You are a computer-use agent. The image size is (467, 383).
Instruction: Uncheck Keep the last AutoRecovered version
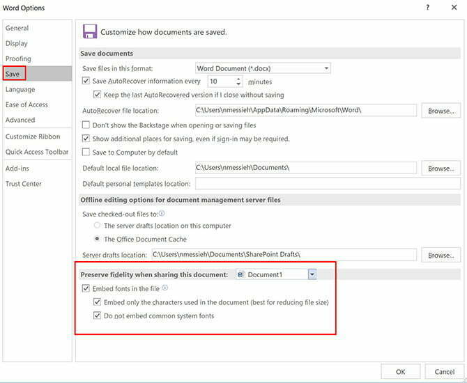click(97, 95)
